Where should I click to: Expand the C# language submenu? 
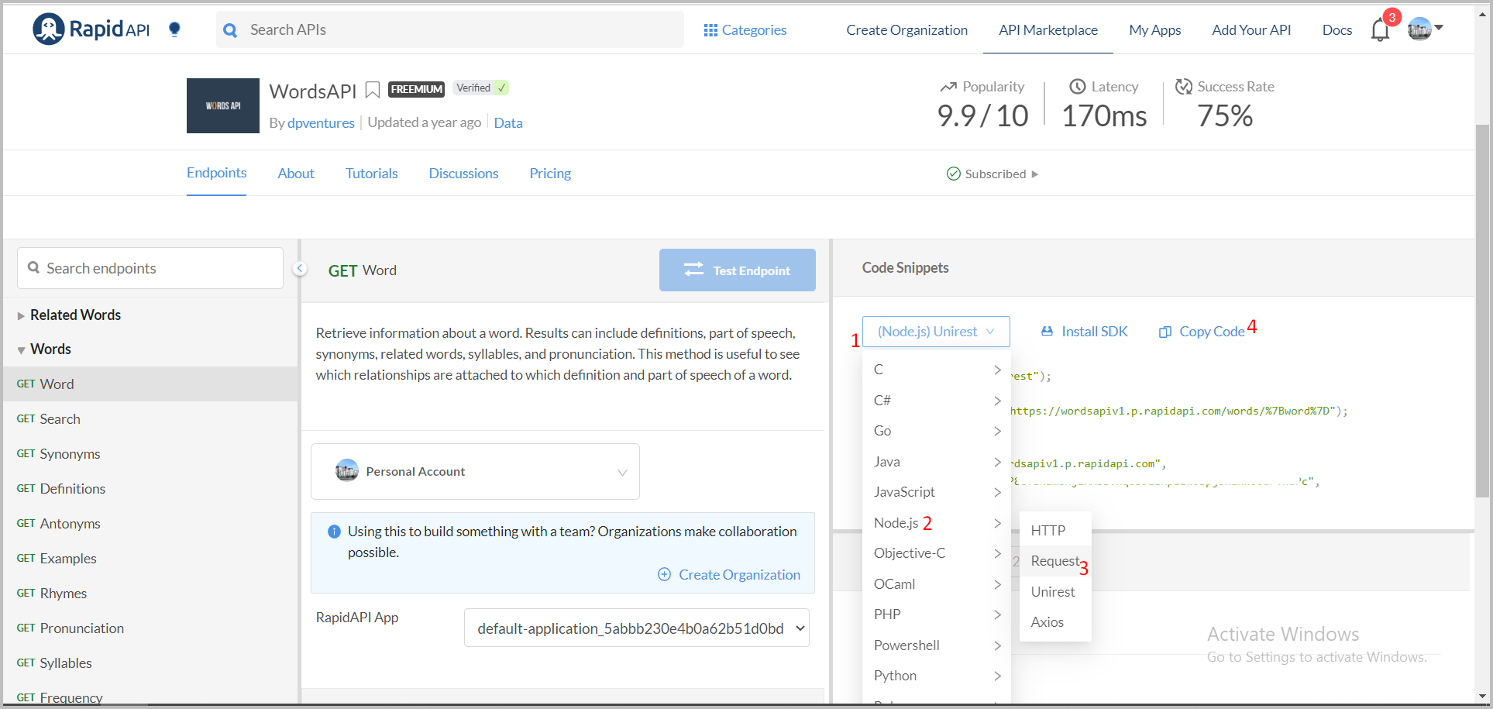pyautogui.click(x=936, y=401)
